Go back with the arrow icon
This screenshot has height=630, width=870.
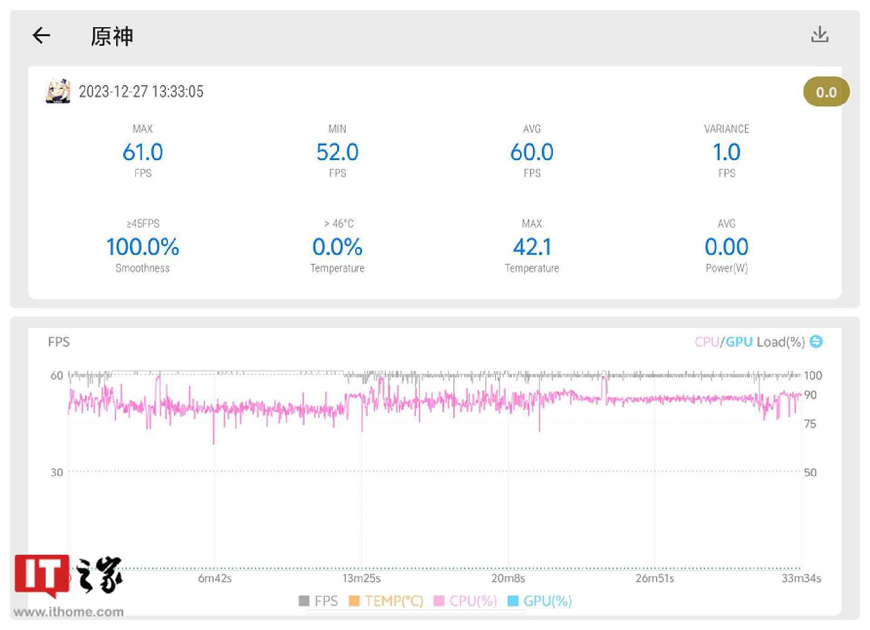click(x=41, y=35)
